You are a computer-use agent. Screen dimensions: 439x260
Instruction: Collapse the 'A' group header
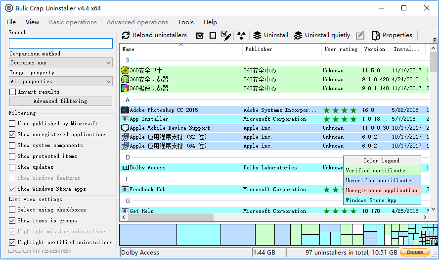[128, 100]
